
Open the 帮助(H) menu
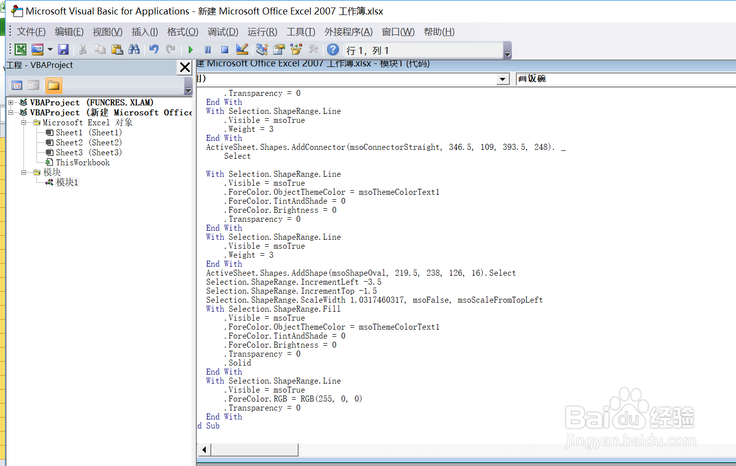[x=439, y=32]
